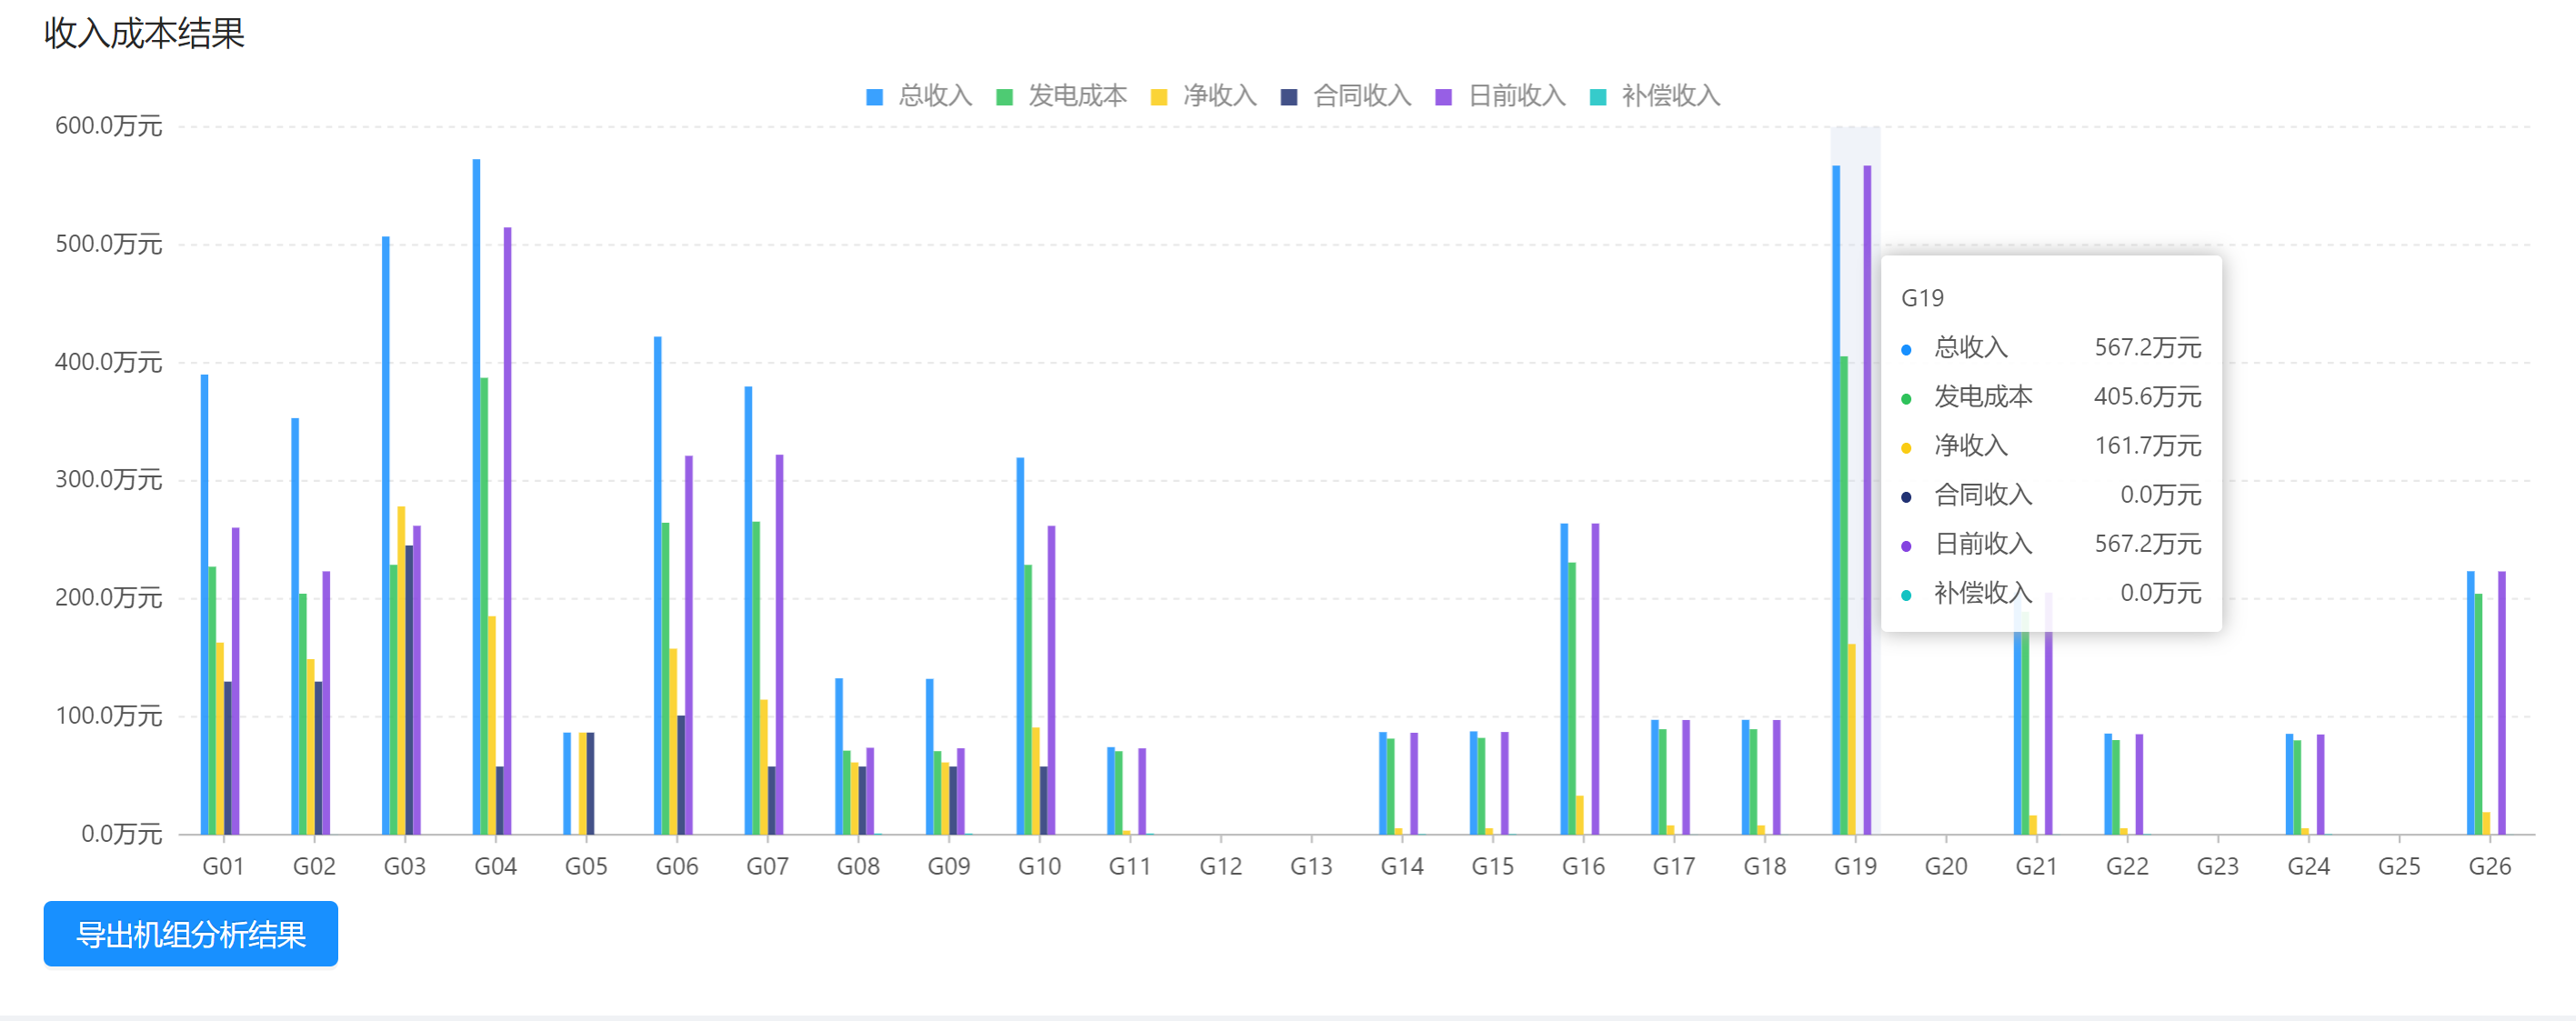Click the tooltip 净收入 value 161.7万元
Image resolution: width=2576 pixels, height=1021 pixels.
(x=2148, y=446)
